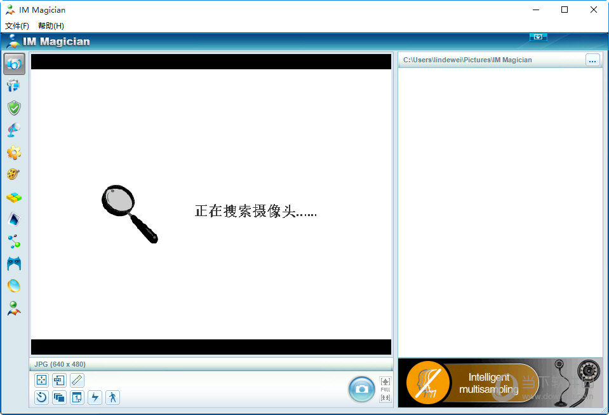Click the 正在搜索摄像头 status text

tap(255, 211)
